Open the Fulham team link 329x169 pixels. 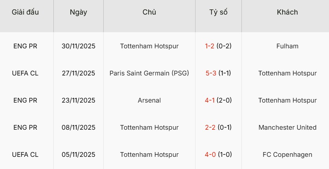(x=287, y=46)
